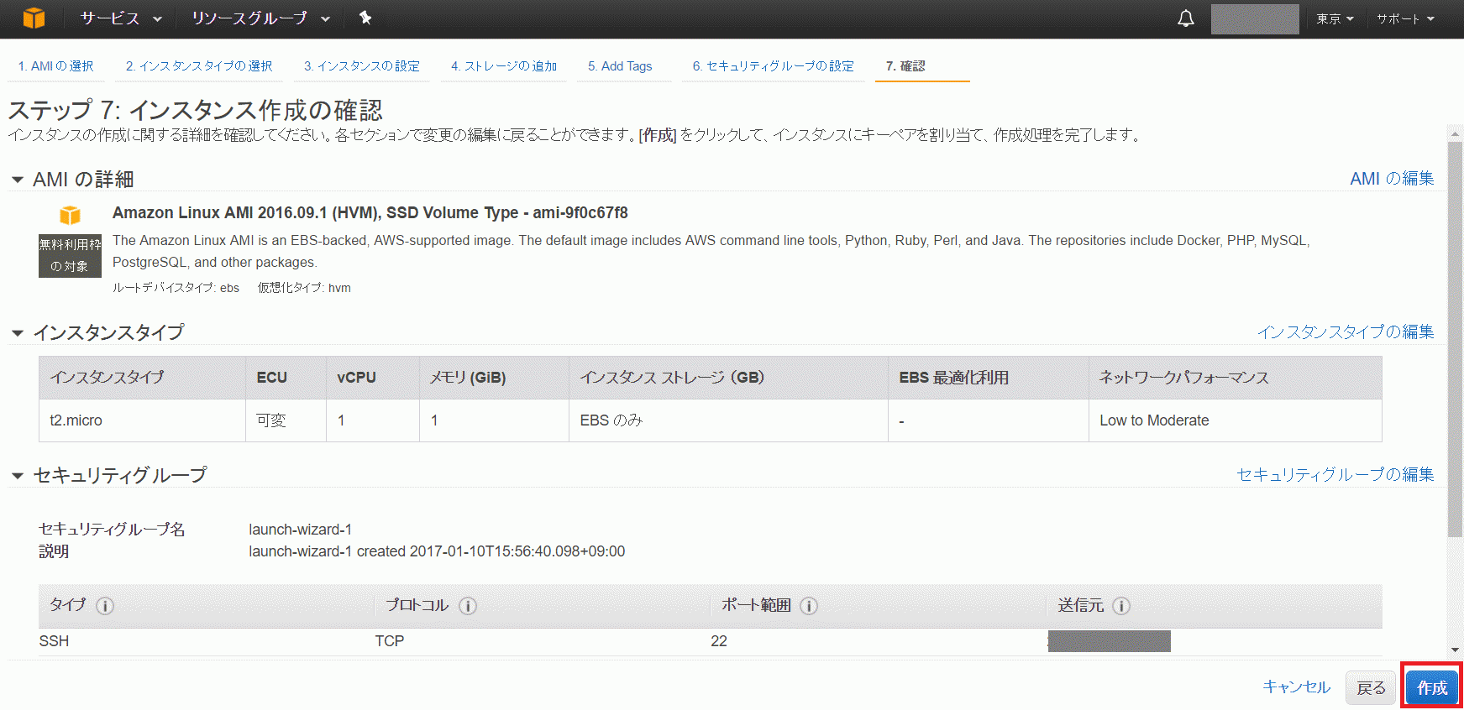Click info icon next to ポート範囲 column
1464x710 pixels.
click(809, 606)
